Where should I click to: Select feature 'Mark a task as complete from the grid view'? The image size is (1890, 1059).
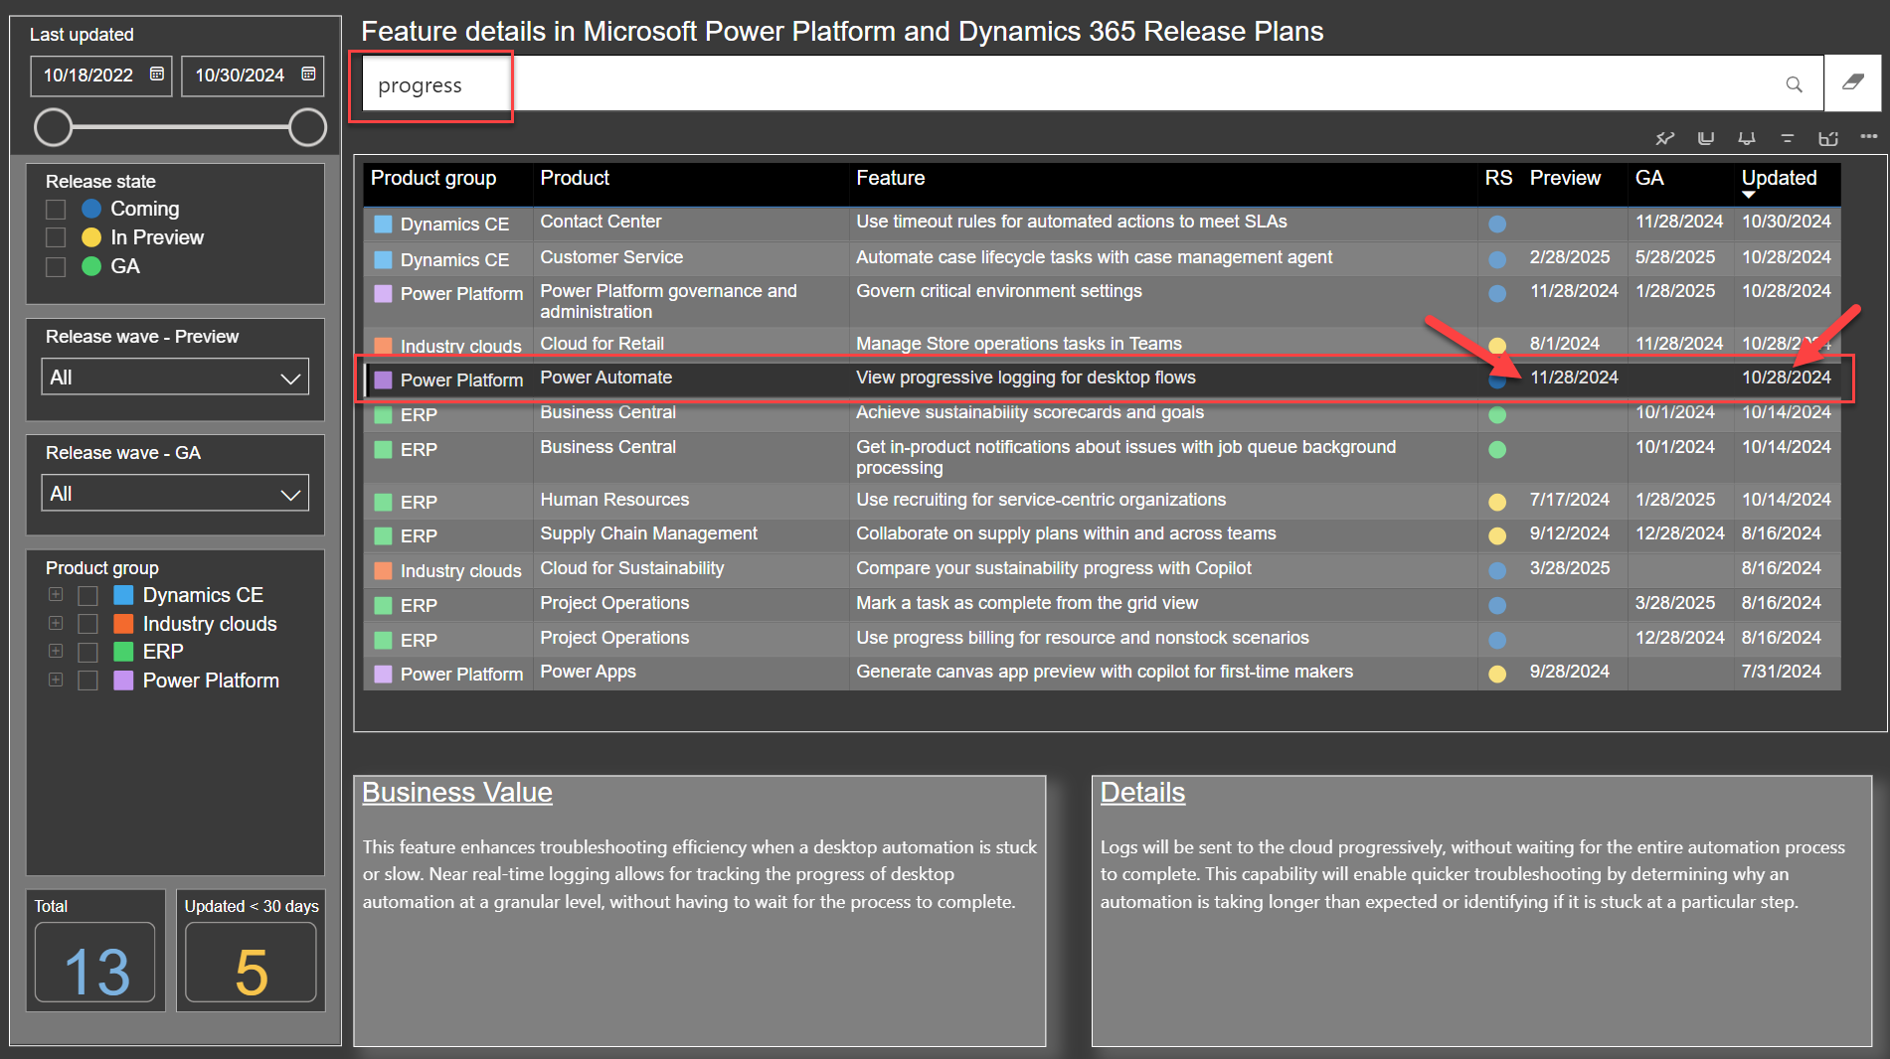click(x=1027, y=603)
